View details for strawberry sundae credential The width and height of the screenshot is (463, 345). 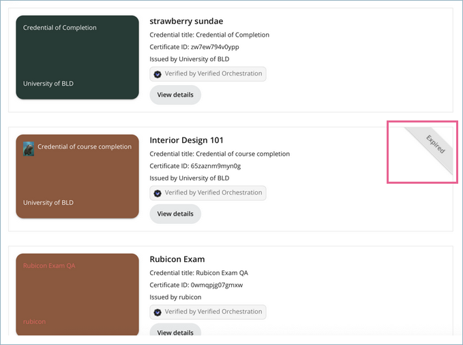tap(175, 95)
